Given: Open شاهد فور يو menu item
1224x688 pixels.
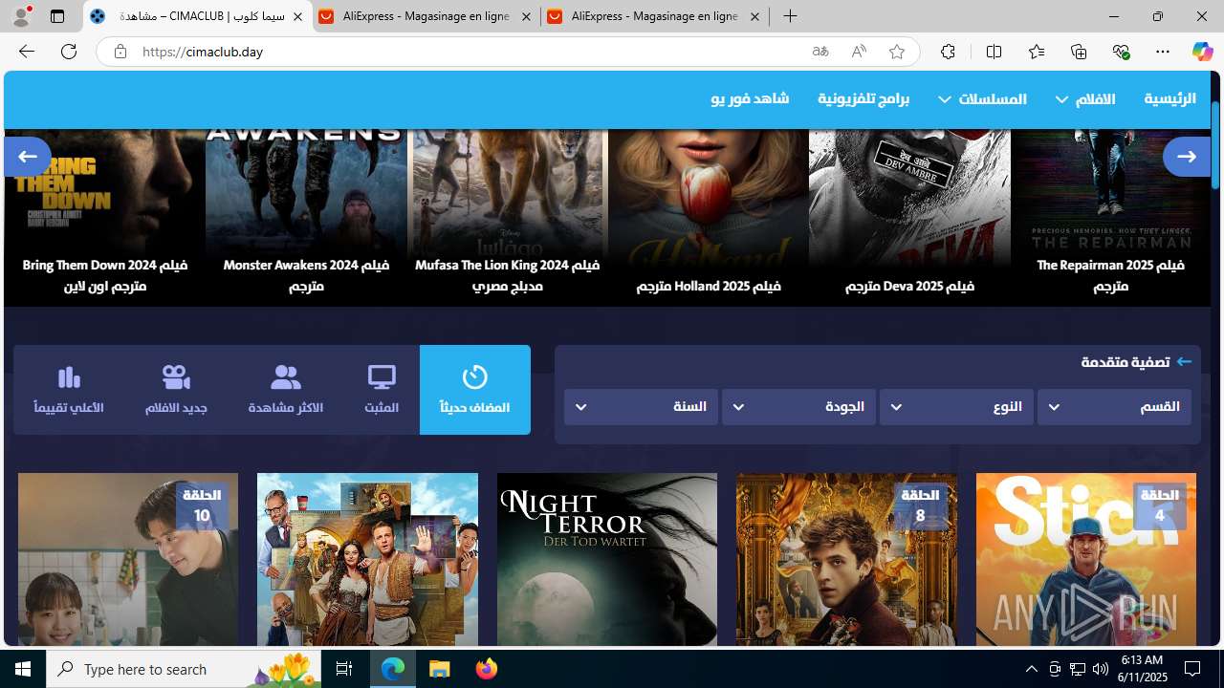Looking at the screenshot, I should coord(750,99).
